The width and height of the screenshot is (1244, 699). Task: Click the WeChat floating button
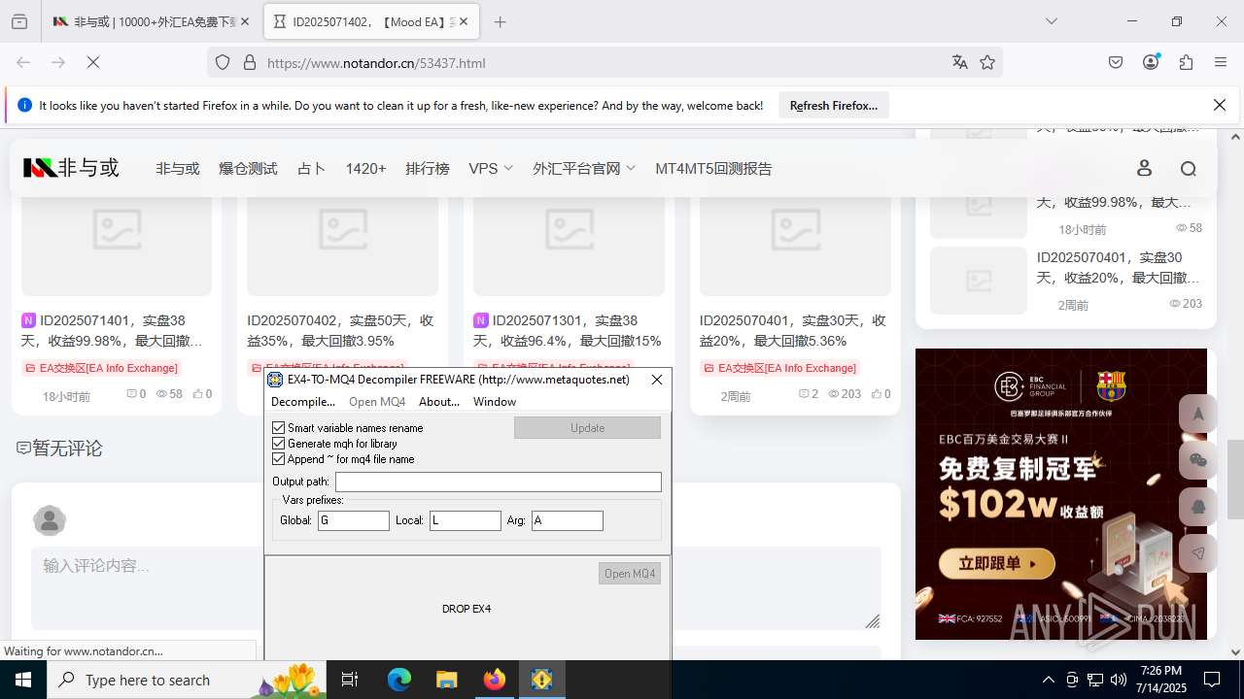click(1198, 460)
